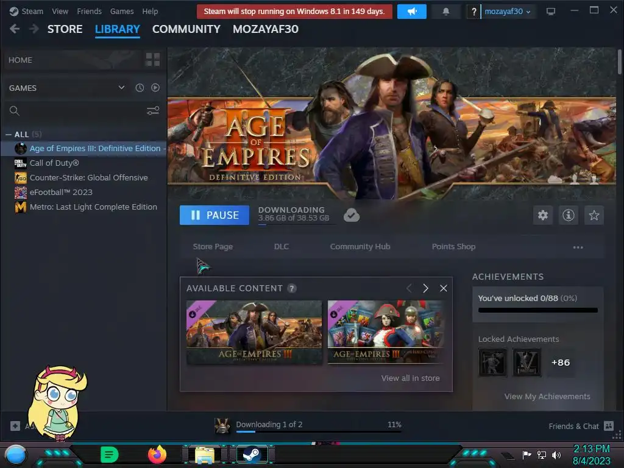Sort games by recent activity clock icon
The width and height of the screenshot is (624, 468).
(x=140, y=88)
